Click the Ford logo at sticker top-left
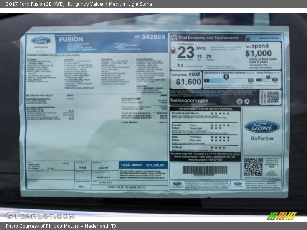The image size is (307, 230). (x=41, y=40)
